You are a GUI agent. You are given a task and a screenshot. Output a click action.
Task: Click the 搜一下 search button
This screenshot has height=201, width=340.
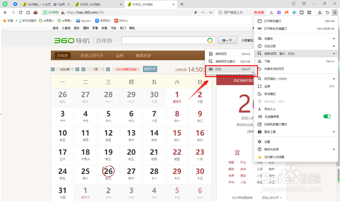[x=227, y=40]
